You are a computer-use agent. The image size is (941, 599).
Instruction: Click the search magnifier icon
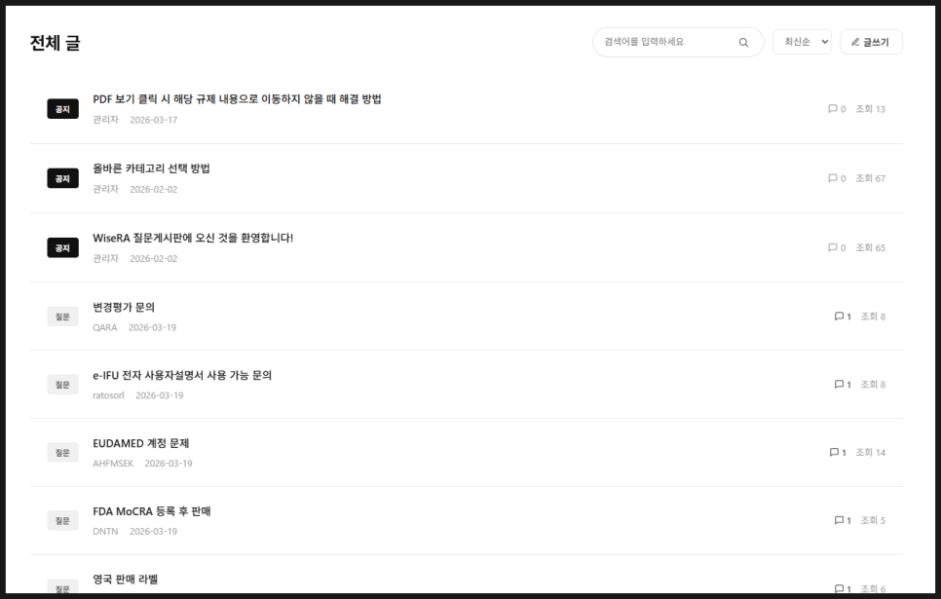[x=743, y=42]
